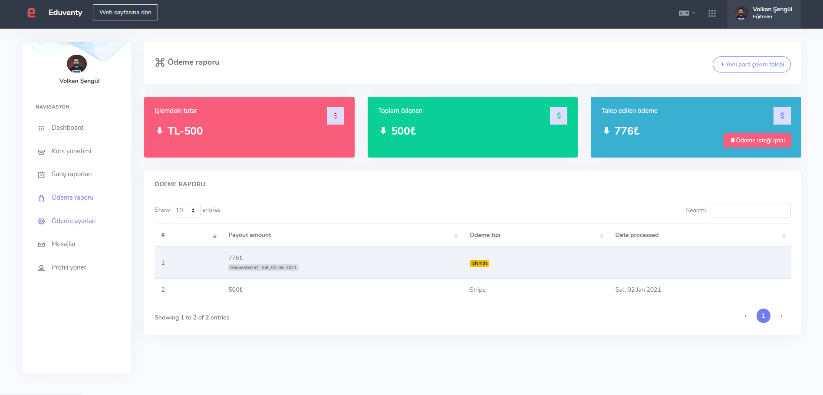Sort by Ödeme tipi column
The image size is (823, 395).
coord(536,235)
